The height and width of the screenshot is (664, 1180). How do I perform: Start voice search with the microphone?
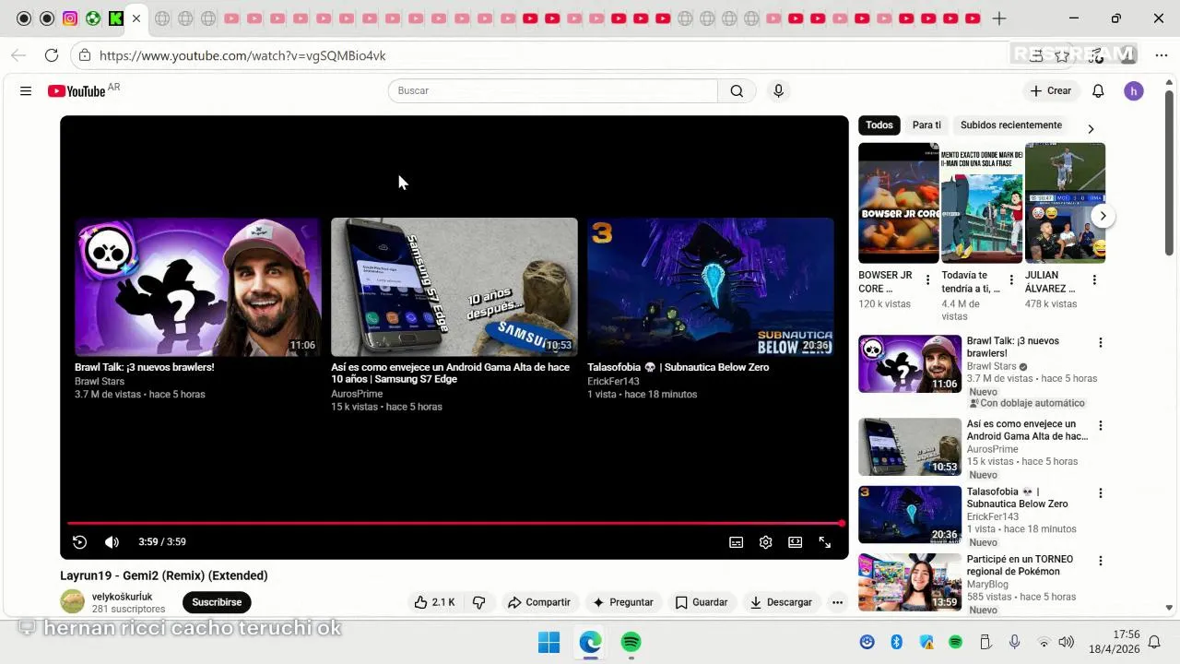coord(778,90)
